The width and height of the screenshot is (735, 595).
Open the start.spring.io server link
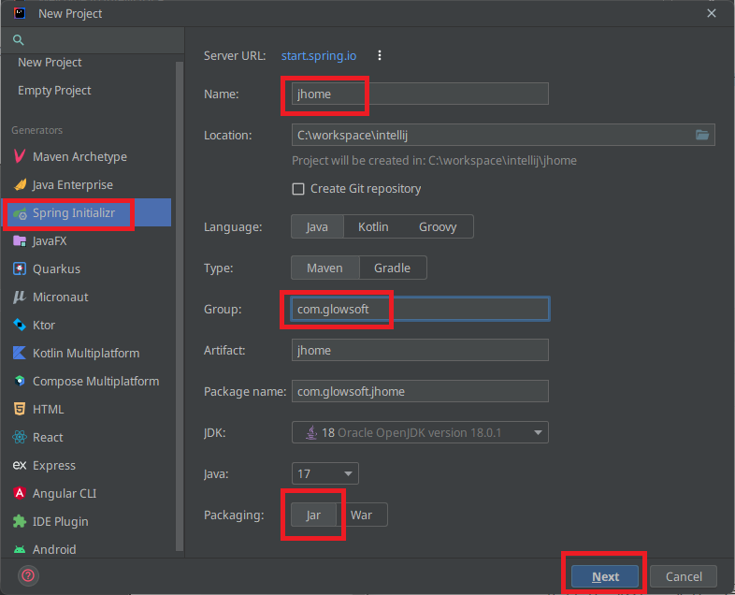point(319,56)
